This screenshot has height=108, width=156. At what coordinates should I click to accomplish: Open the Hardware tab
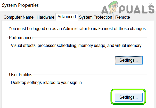[45, 17]
